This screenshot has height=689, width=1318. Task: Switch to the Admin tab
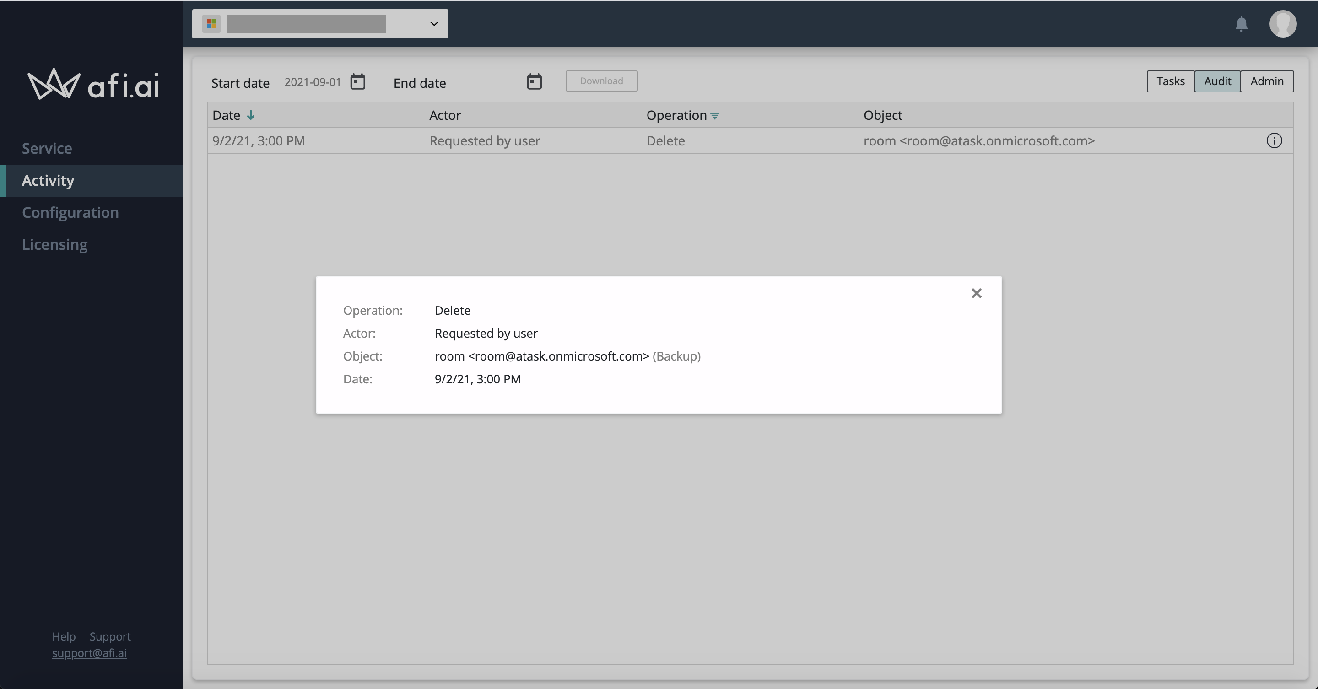point(1267,81)
